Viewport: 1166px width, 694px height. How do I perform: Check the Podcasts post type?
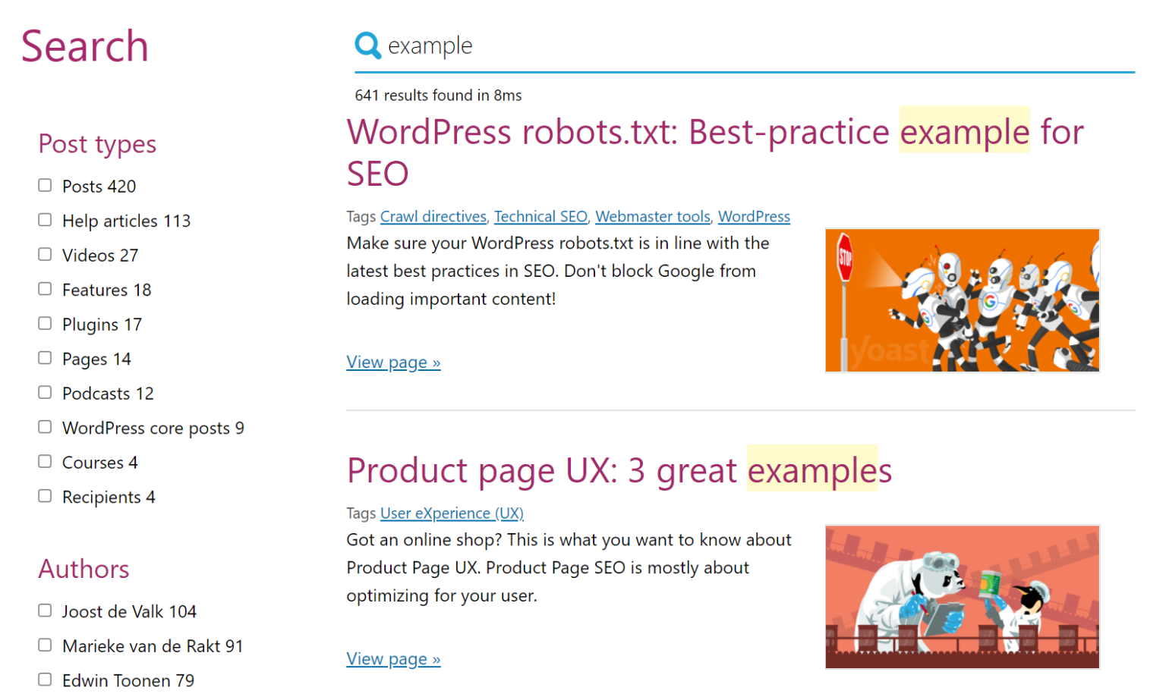tap(44, 391)
